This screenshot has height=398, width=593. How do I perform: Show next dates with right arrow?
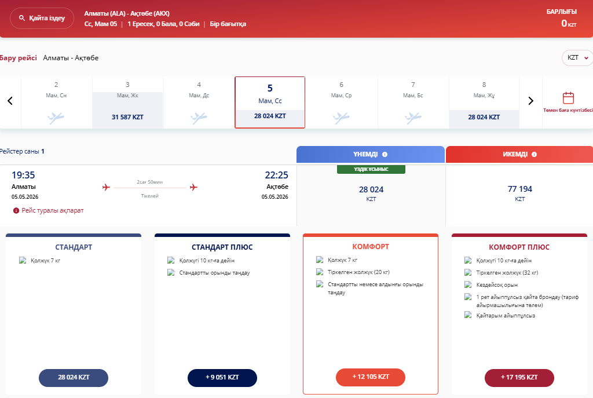(530, 101)
